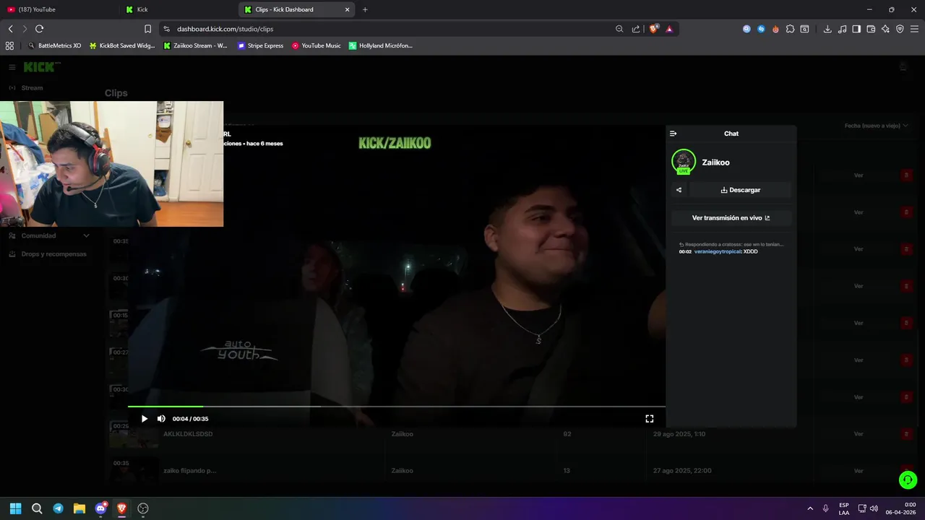The width and height of the screenshot is (925, 520).
Task: Open browser downloads
Action: (827, 29)
